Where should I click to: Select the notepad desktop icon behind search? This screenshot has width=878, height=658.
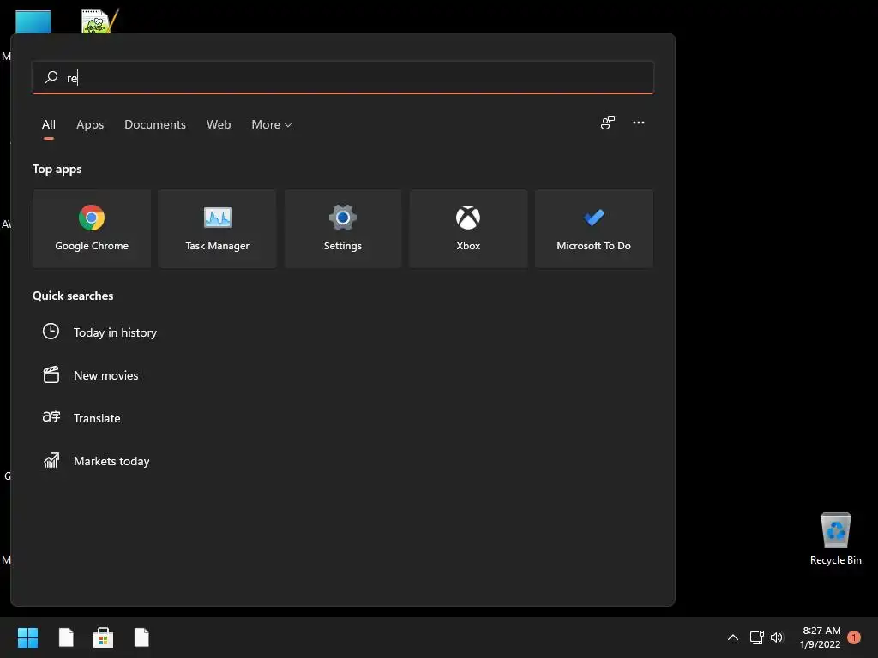99,21
